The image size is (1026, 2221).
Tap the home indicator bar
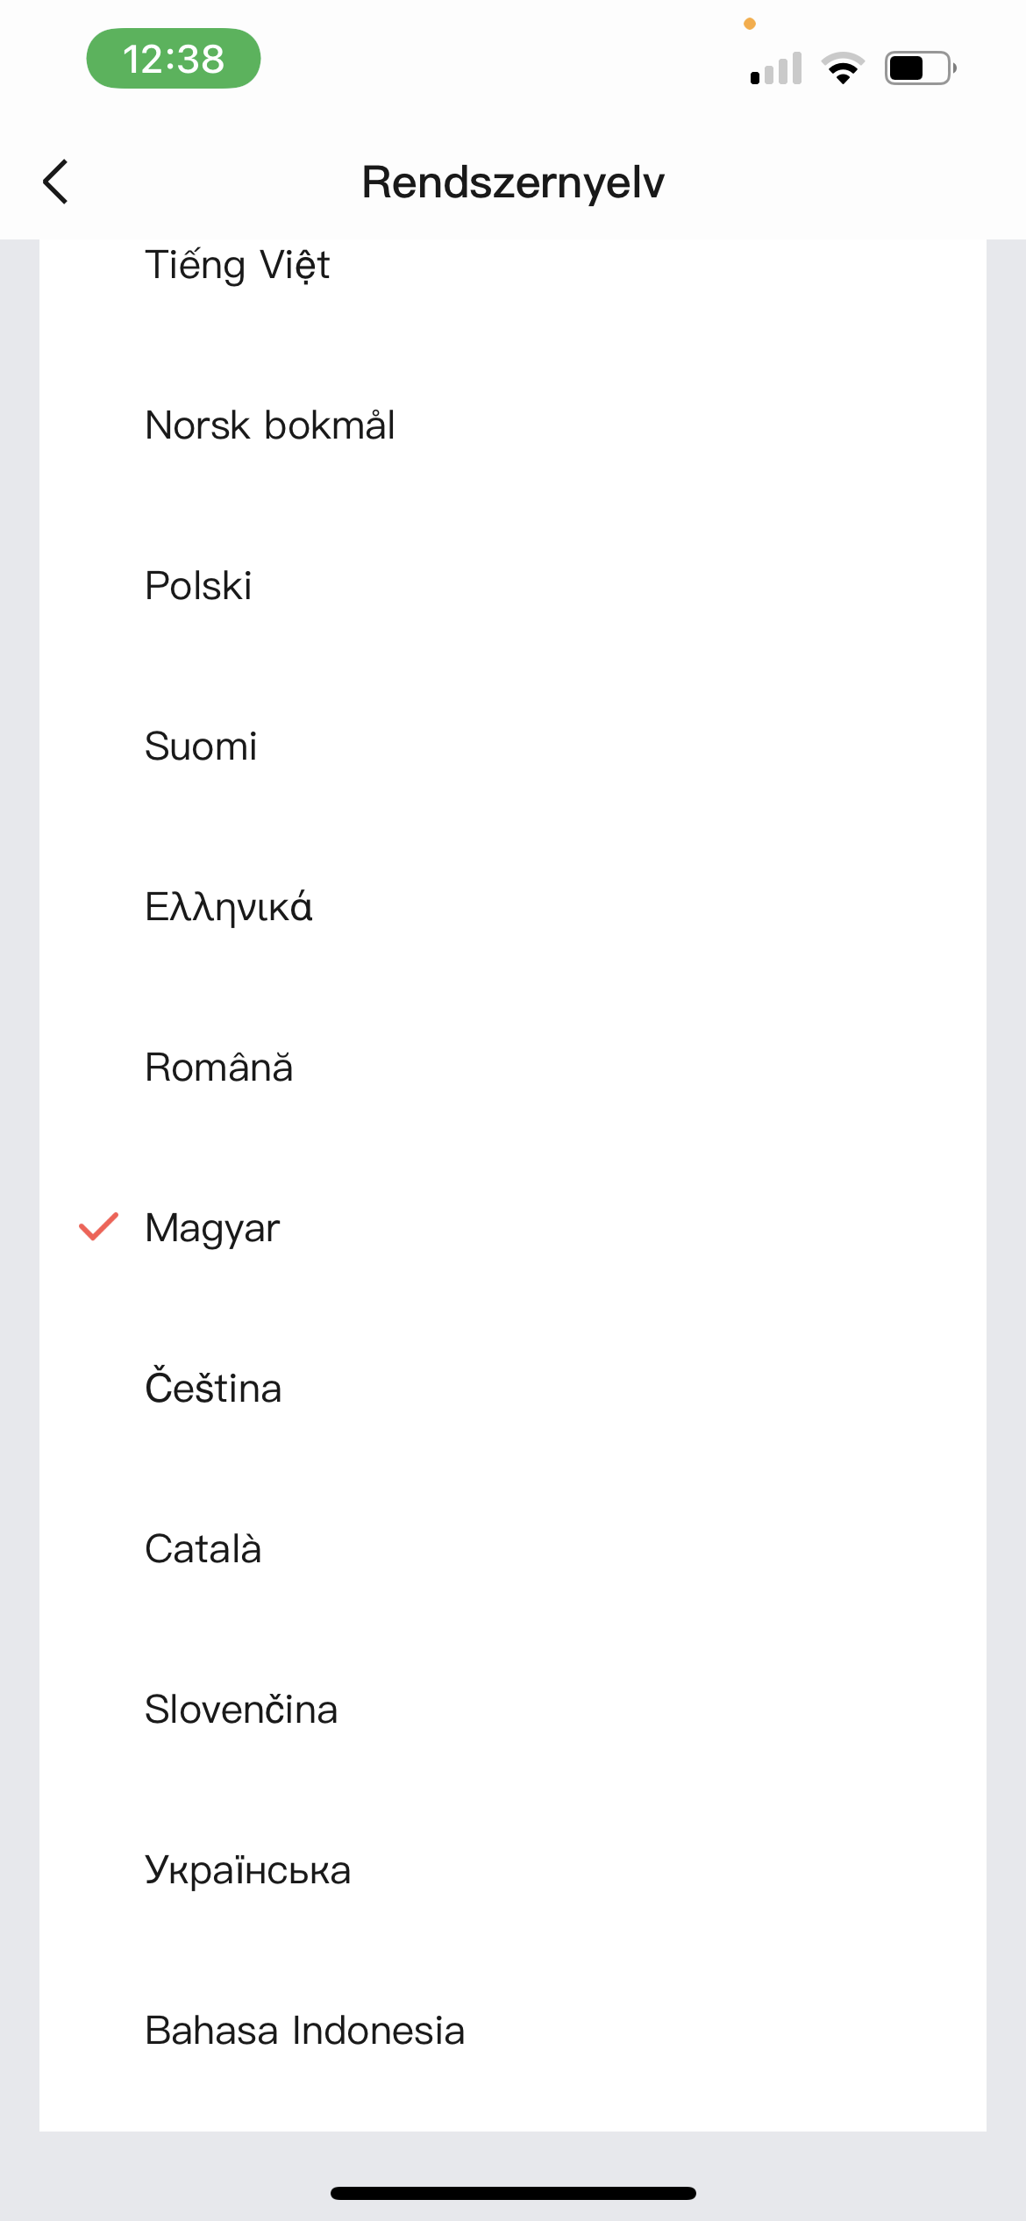513,2193
